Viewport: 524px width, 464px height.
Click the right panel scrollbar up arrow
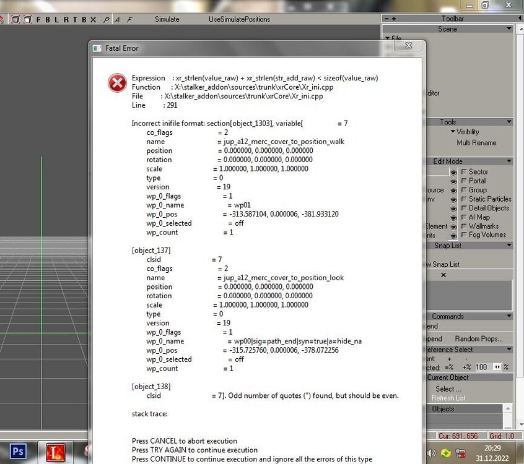(x=520, y=29)
